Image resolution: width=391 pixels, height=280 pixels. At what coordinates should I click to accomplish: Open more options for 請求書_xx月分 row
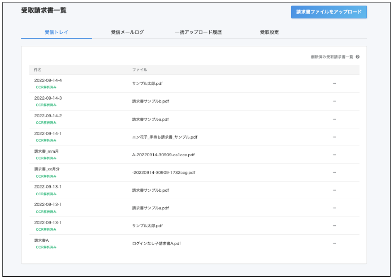point(334,172)
